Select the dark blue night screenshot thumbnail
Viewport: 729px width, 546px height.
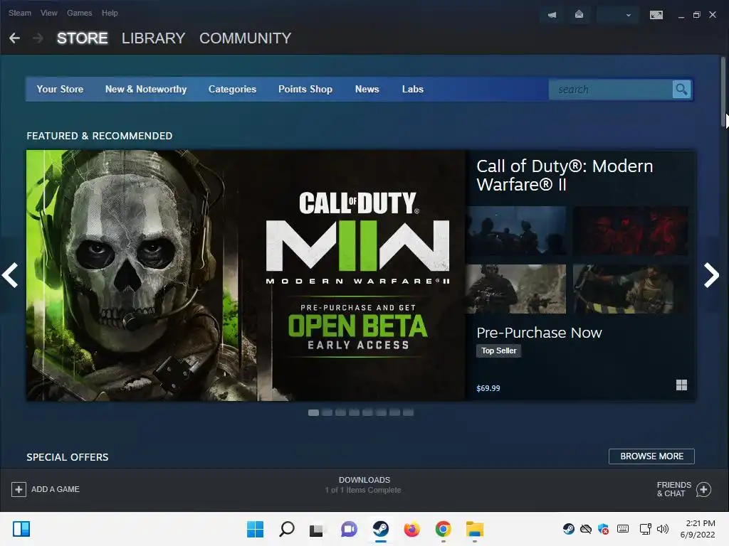click(516, 231)
